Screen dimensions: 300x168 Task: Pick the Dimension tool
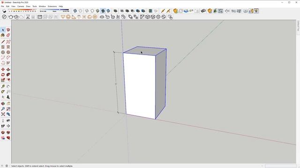coord(8,86)
